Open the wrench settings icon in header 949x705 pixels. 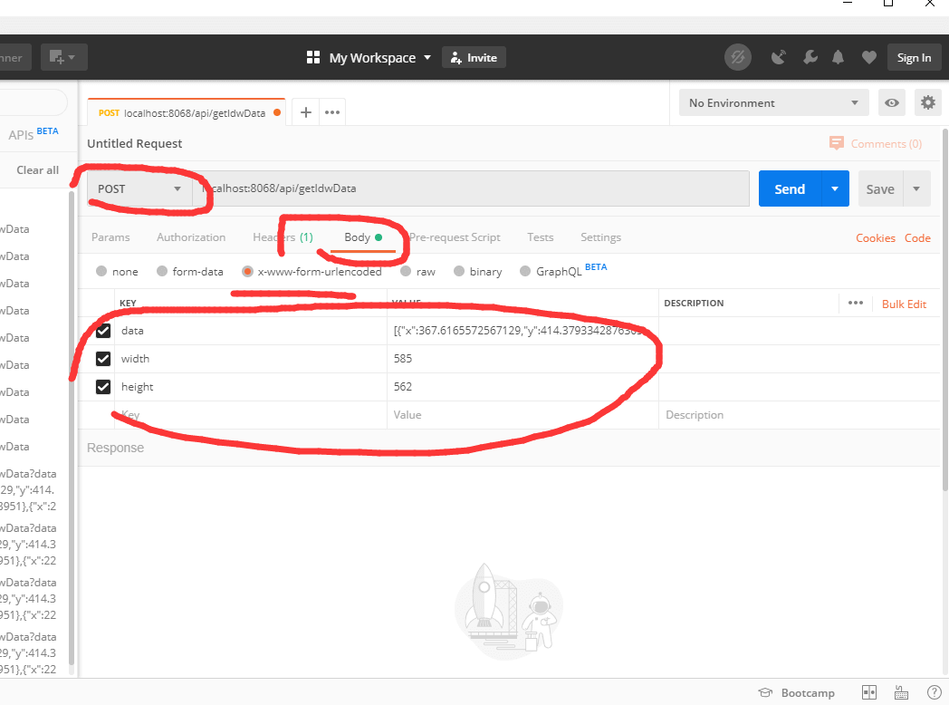pos(810,58)
